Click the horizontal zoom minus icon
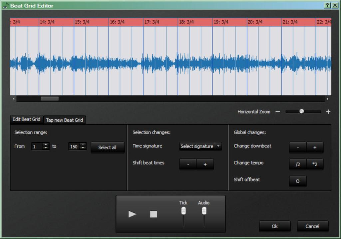The image size is (341, 239). [x=278, y=112]
